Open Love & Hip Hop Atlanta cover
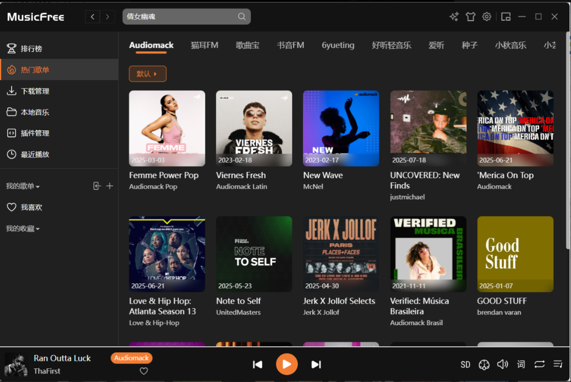The width and height of the screenshot is (571, 382). (167, 254)
